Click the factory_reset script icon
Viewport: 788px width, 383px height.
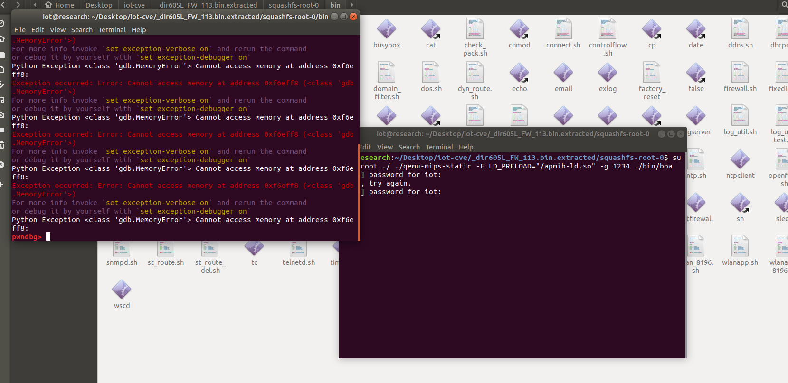[x=652, y=74]
